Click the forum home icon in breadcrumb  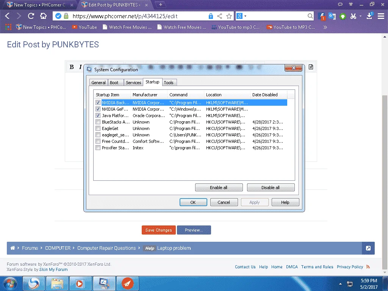13,248
